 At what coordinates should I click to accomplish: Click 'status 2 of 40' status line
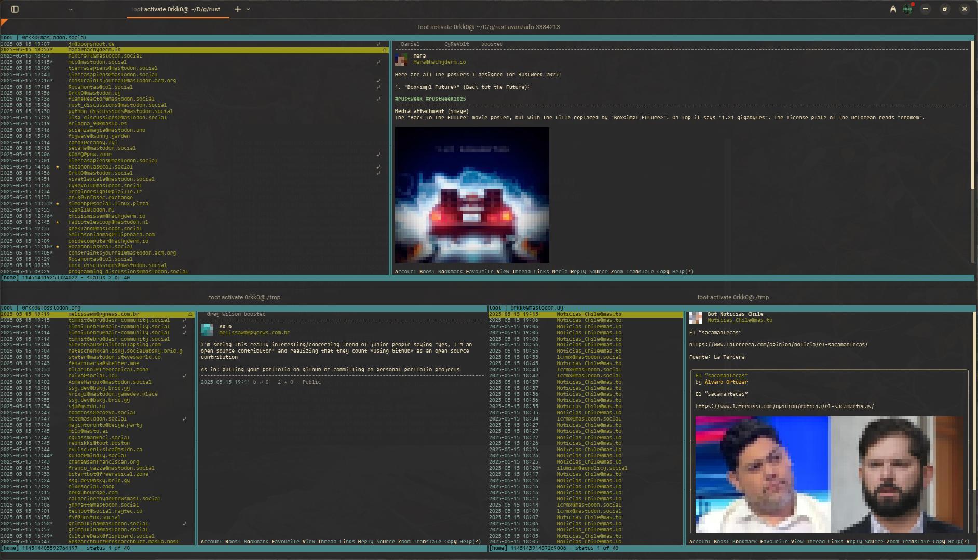click(107, 278)
